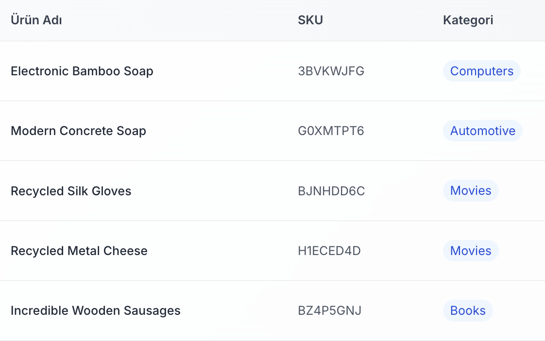Click the SKU column header
The height and width of the screenshot is (341, 545).
310,20
